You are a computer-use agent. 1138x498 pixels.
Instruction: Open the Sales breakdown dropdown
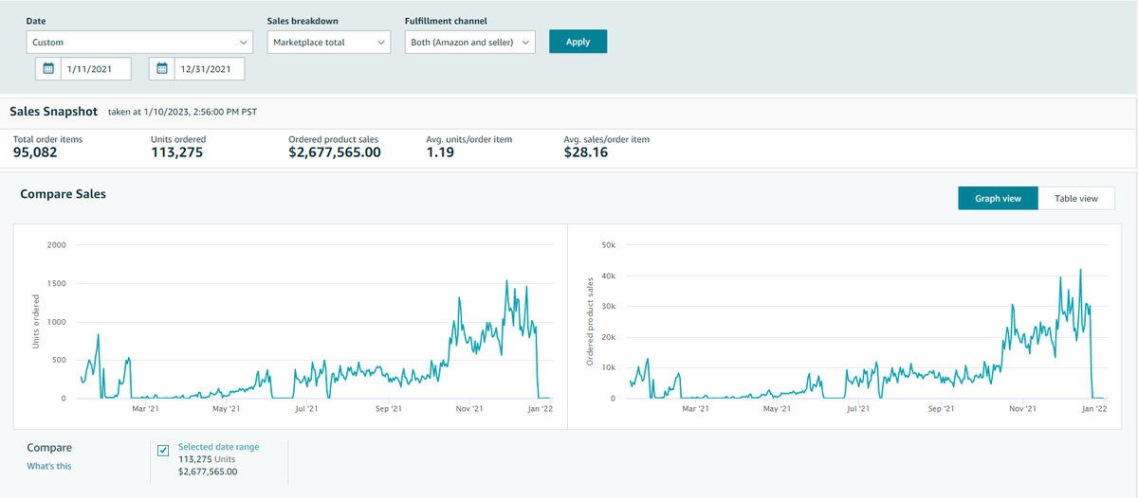click(x=328, y=42)
